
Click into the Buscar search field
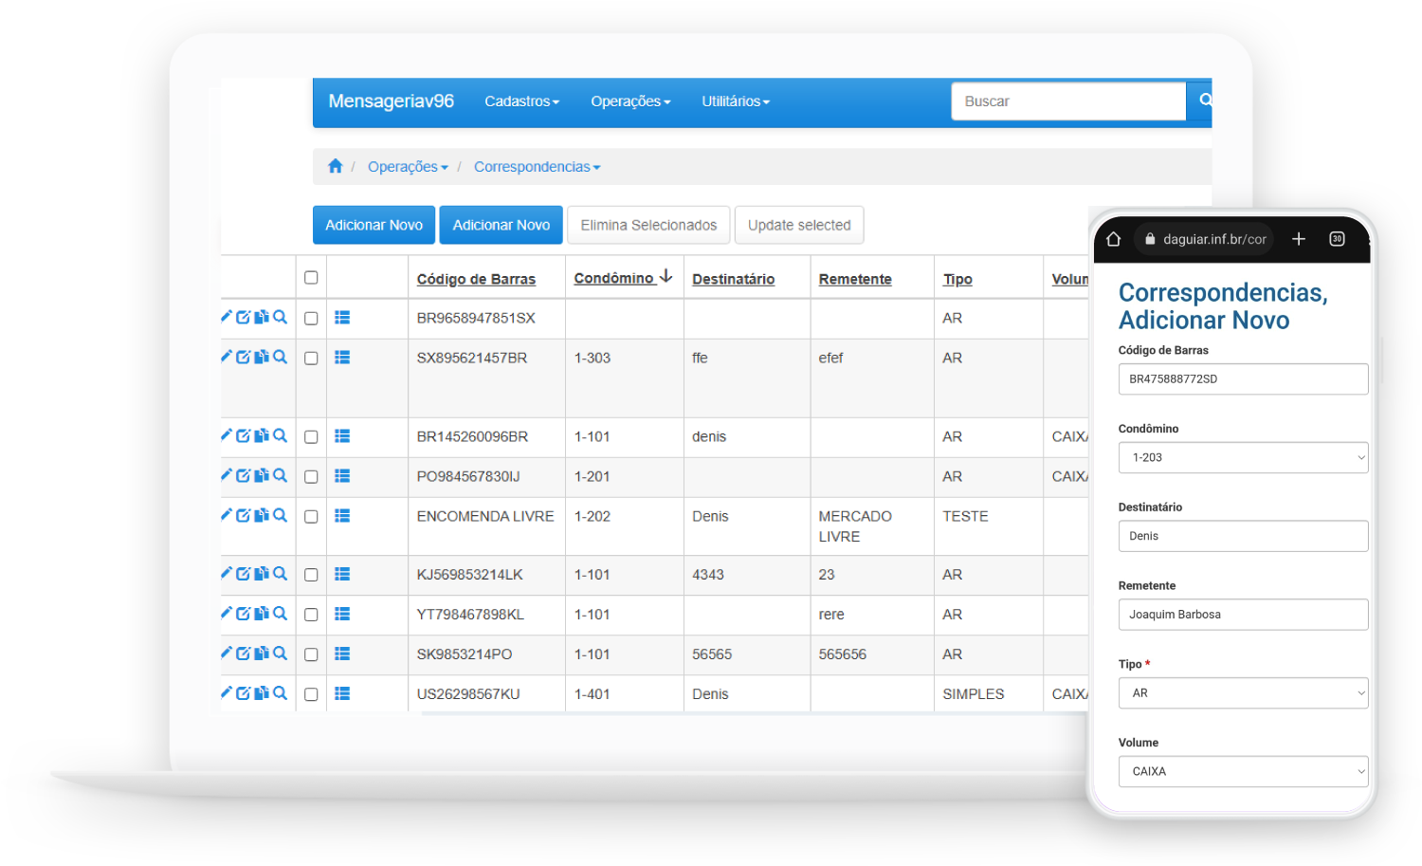1068,101
